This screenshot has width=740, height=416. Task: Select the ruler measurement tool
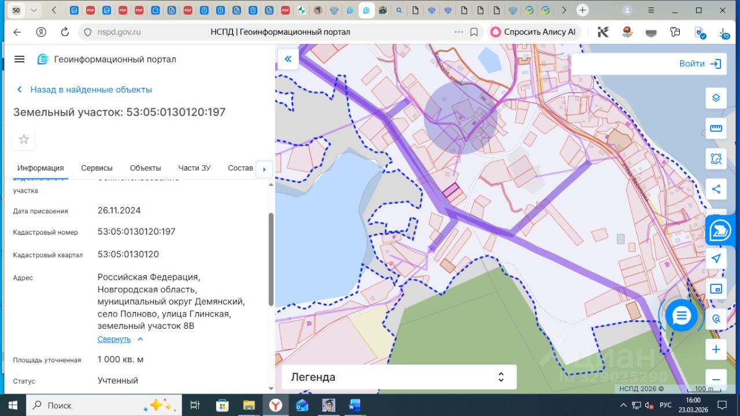tap(716, 128)
